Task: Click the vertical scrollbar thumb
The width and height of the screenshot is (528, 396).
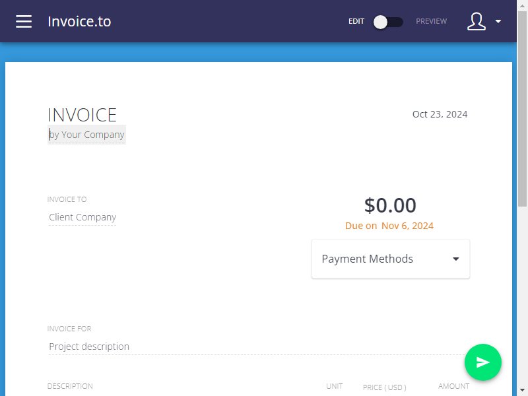Action: pyautogui.click(x=522, y=109)
